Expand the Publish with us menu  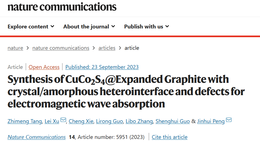[147, 27]
